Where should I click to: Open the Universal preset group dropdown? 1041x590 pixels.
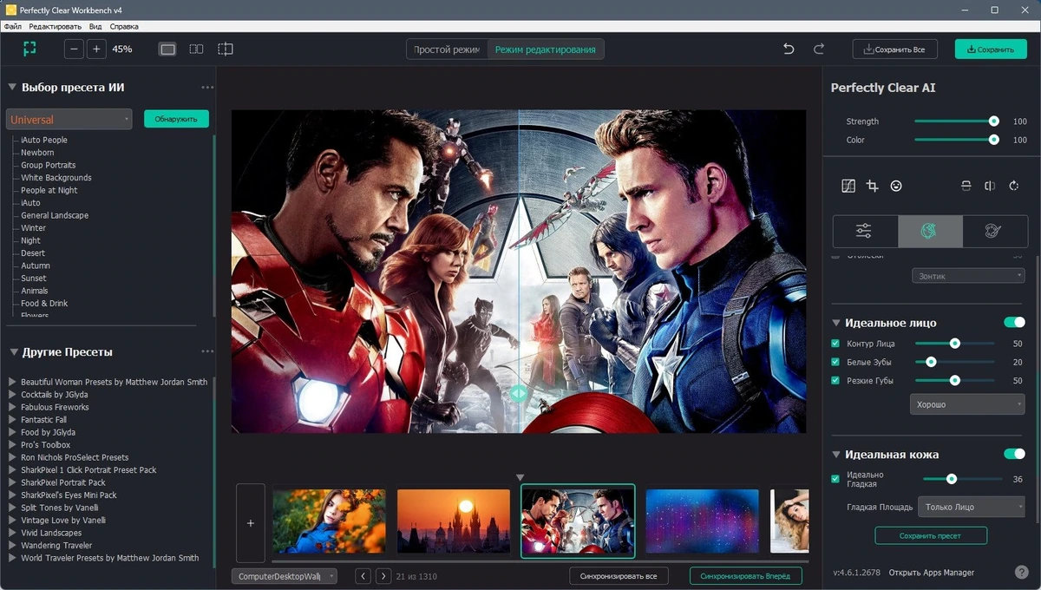click(69, 119)
